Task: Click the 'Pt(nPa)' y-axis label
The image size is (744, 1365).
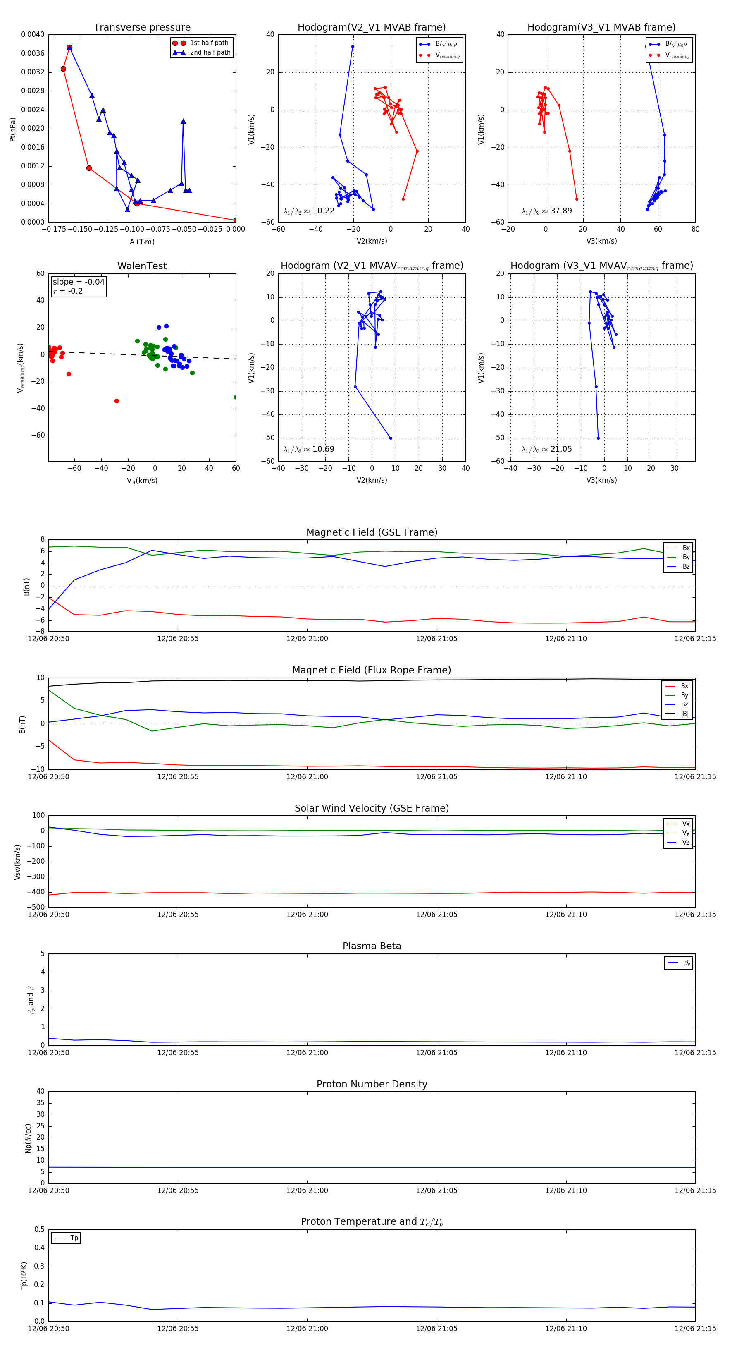Action: 13,129
